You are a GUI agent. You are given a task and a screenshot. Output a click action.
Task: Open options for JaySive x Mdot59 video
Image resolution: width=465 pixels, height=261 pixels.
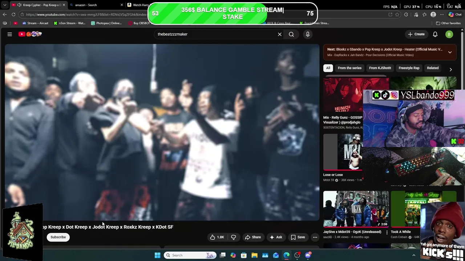click(387, 232)
